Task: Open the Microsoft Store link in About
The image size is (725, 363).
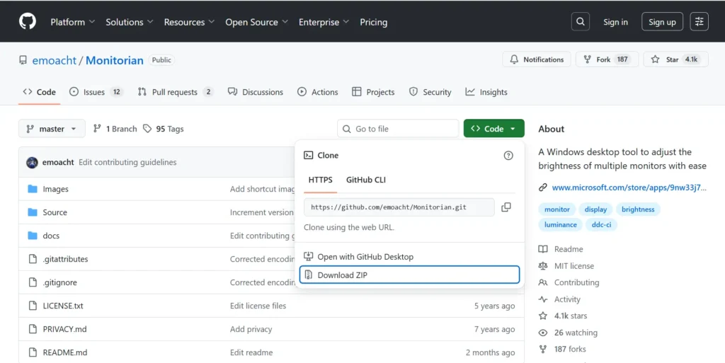Action: [x=628, y=188]
